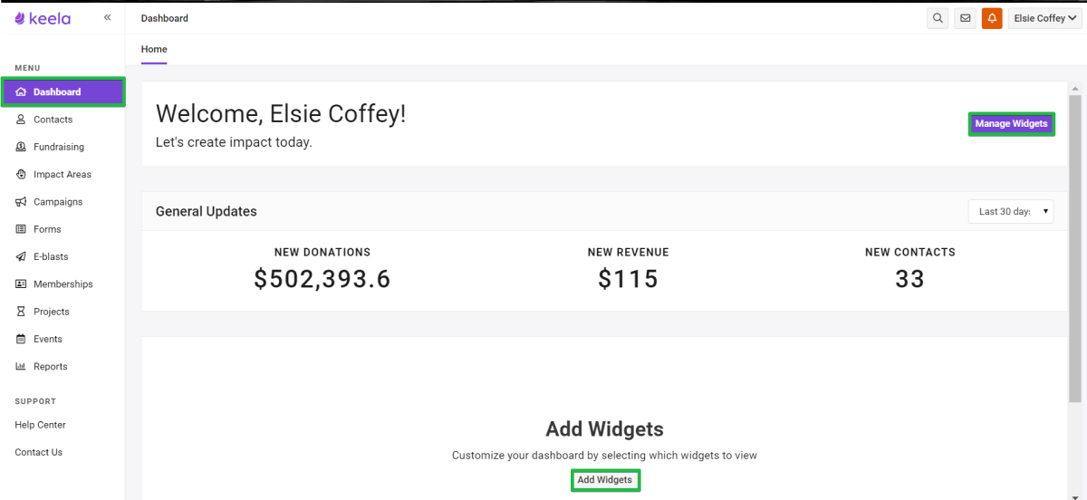Collapse sidebar with double chevron icon
Viewport: 1087px width, 500px height.
[107, 17]
